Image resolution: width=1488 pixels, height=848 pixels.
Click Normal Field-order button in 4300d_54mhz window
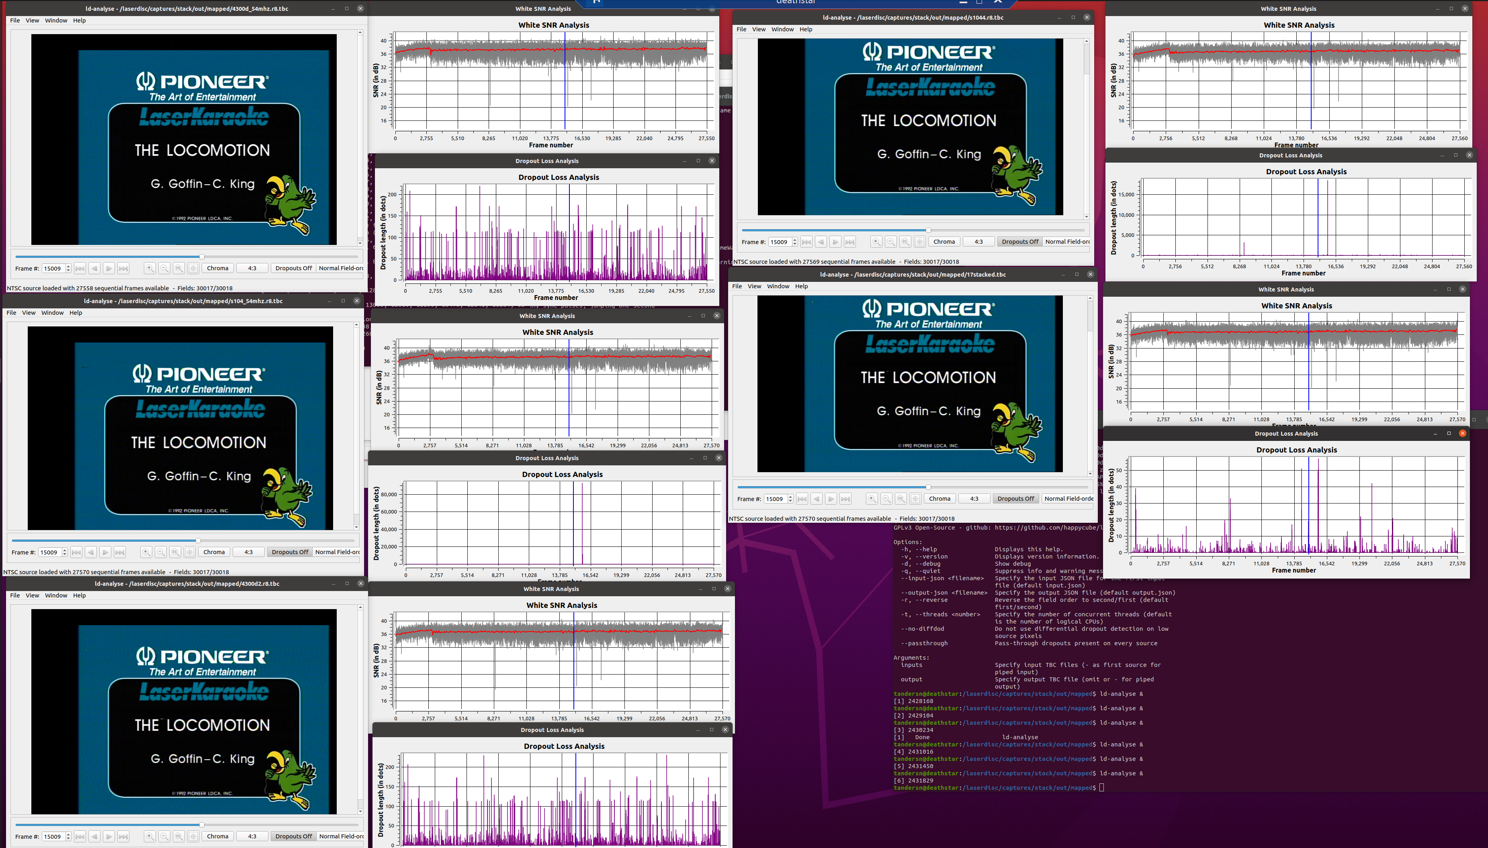click(x=340, y=269)
